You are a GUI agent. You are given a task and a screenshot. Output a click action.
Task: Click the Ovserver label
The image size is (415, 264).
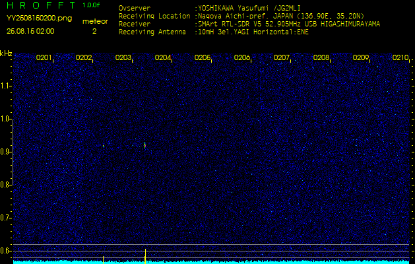(135, 8)
